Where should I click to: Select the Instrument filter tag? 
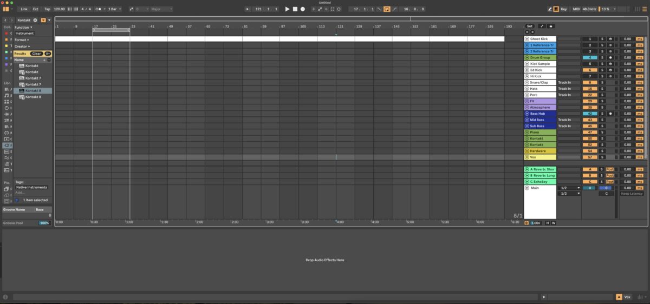click(x=24, y=33)
